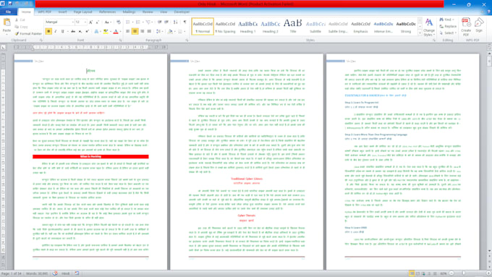Toggle Show/Hide paragraph marks
Image resolution: width=492 pixels, height=277 pixels.
pos(184,22)
